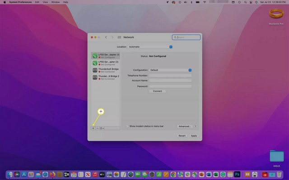Open Numbers from the Dock
Screen dimensions: 289x180
(x=159, y=174)
